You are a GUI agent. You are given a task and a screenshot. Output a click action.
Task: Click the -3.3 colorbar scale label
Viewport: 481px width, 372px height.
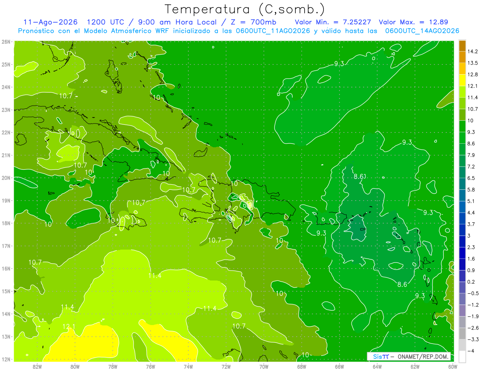coord(473,339)
